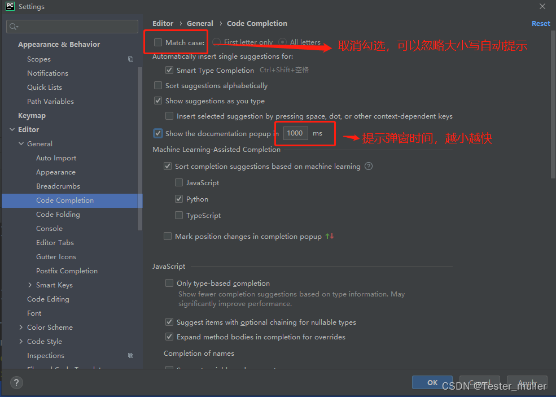
Task: Toggle Expand method bodies in completion for overrides
Action: pos(169,337)
